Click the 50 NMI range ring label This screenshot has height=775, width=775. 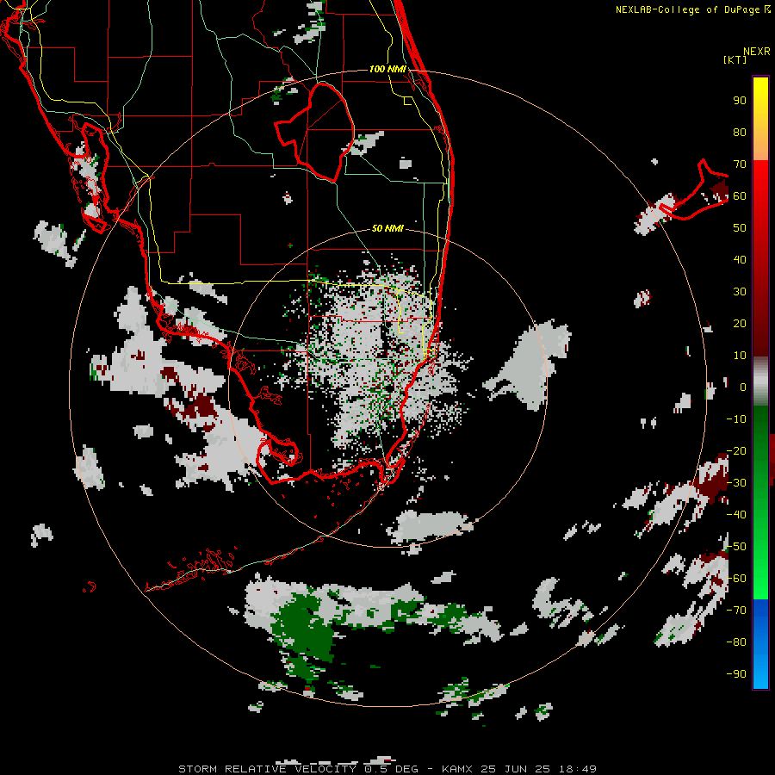(387, 228)
